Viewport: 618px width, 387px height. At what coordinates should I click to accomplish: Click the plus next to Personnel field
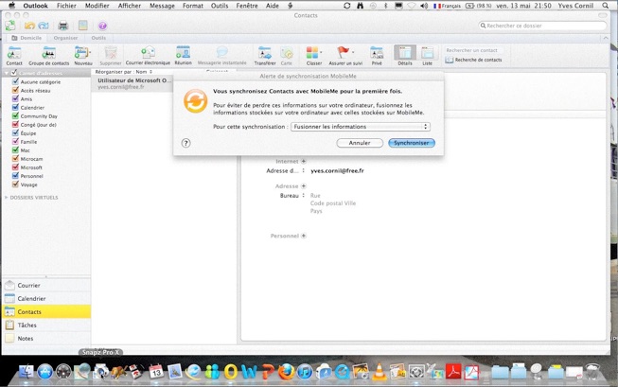coord(304,236)
